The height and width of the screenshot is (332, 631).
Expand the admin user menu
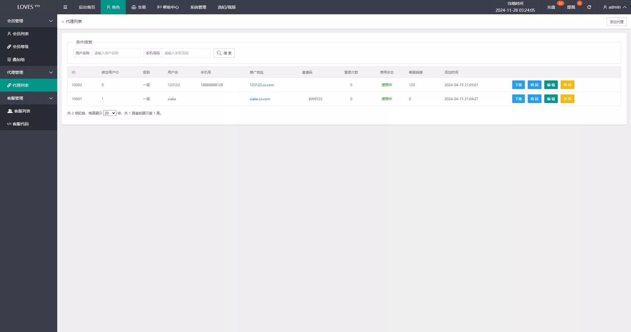[614, 7]
